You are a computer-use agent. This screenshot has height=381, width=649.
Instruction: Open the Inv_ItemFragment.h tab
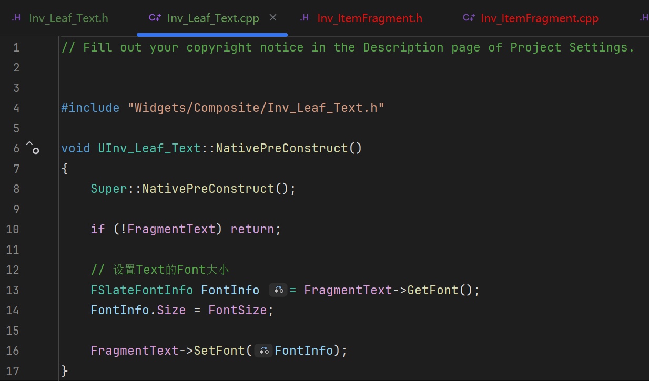point(361,18)
